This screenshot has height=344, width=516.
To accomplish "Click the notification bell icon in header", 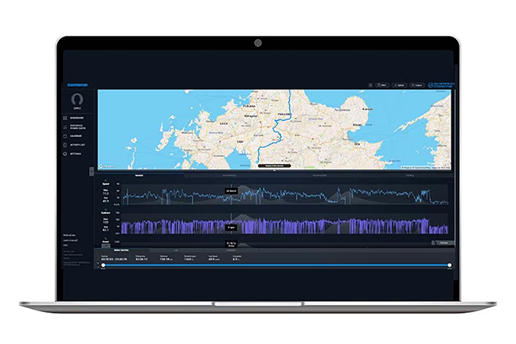I will [370, 85].
